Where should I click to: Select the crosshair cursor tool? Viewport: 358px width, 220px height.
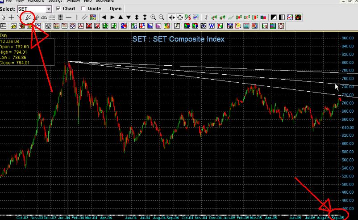coord(11,17)
